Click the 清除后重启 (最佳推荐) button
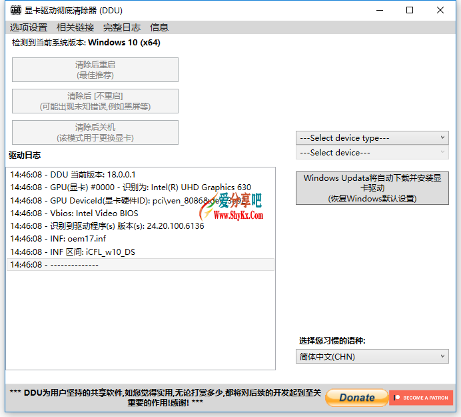Viewport: 461px width, 417px height. [95, 70]
